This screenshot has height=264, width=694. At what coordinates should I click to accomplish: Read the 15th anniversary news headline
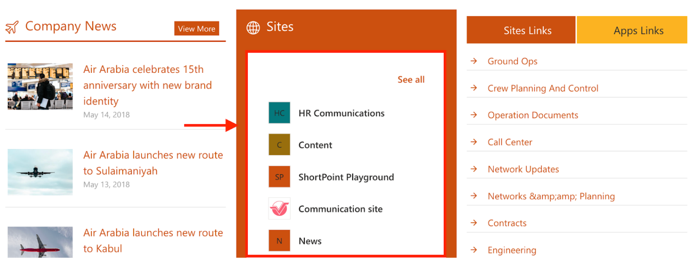point(148,85)
